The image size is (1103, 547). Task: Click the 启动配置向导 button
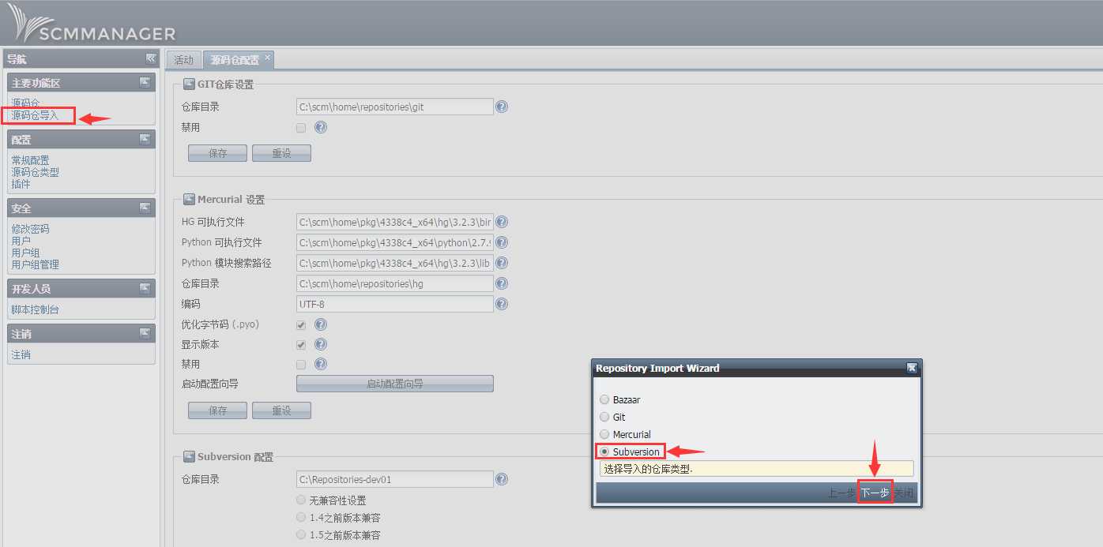pos(395,384)
